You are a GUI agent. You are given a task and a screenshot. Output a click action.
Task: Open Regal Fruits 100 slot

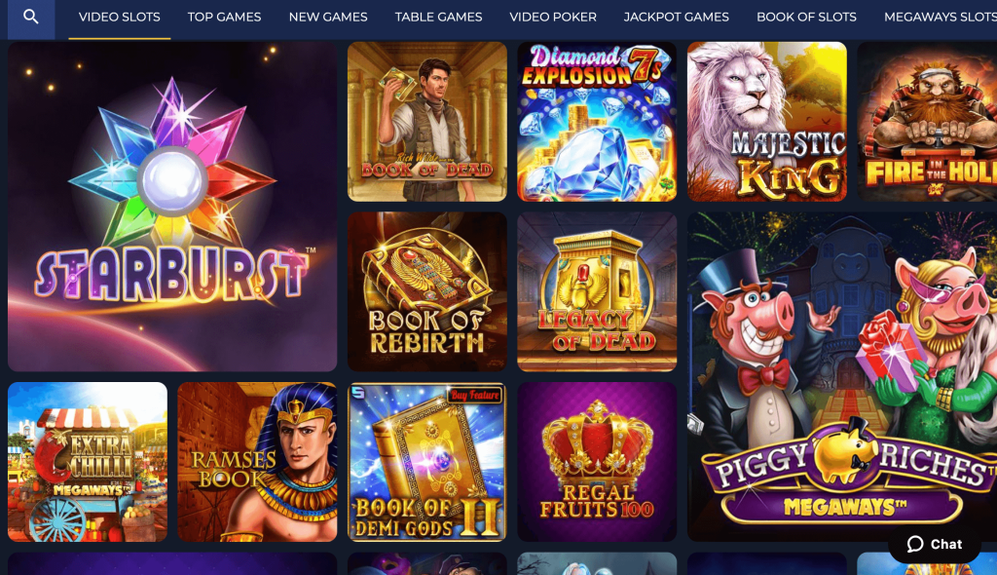597,462
